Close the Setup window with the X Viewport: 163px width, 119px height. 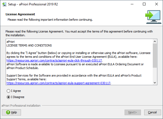tap(157, 4)
